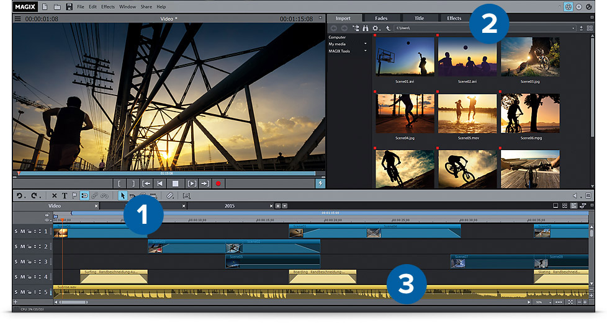
Task: Play the selected range
Action: click(192, 184)
